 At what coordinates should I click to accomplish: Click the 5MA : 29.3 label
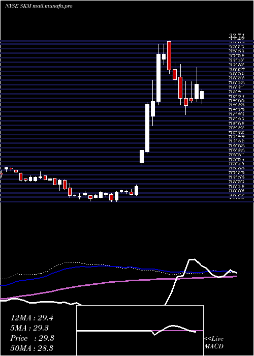(x=29, y=328)
